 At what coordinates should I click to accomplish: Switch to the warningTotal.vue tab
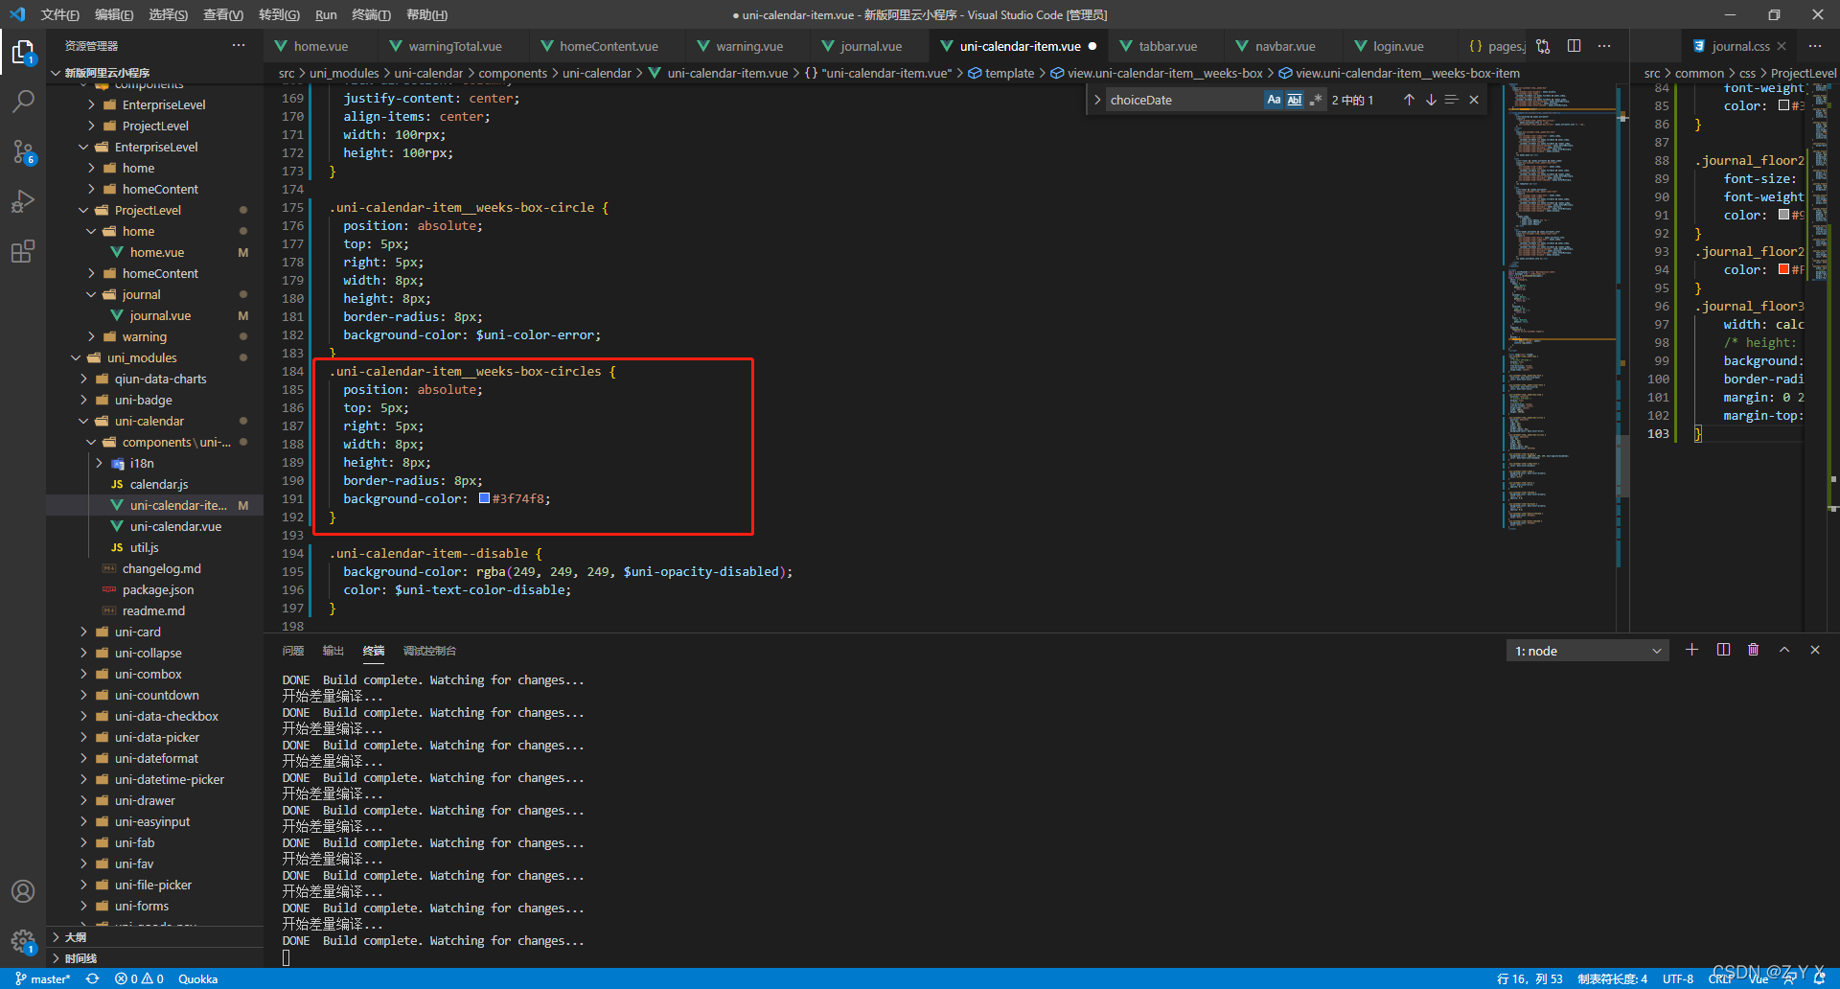coord(455,46)
